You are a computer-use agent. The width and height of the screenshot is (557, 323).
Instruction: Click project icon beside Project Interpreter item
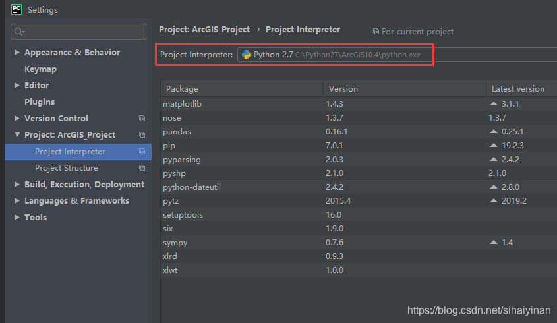[x=142, y=152]
